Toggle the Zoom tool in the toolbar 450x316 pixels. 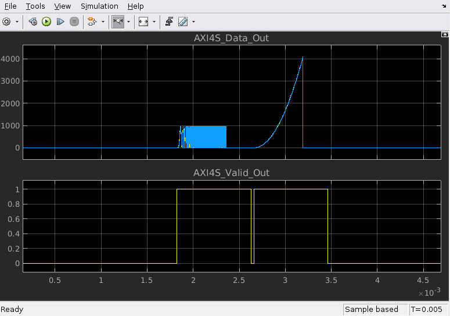[x=118, y=21]
